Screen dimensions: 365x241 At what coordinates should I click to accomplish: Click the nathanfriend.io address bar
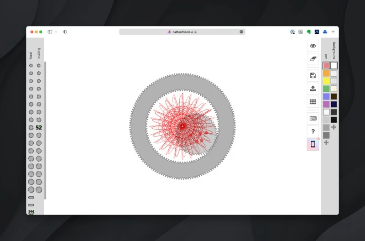pyautogui.click(x=182, y=32)
